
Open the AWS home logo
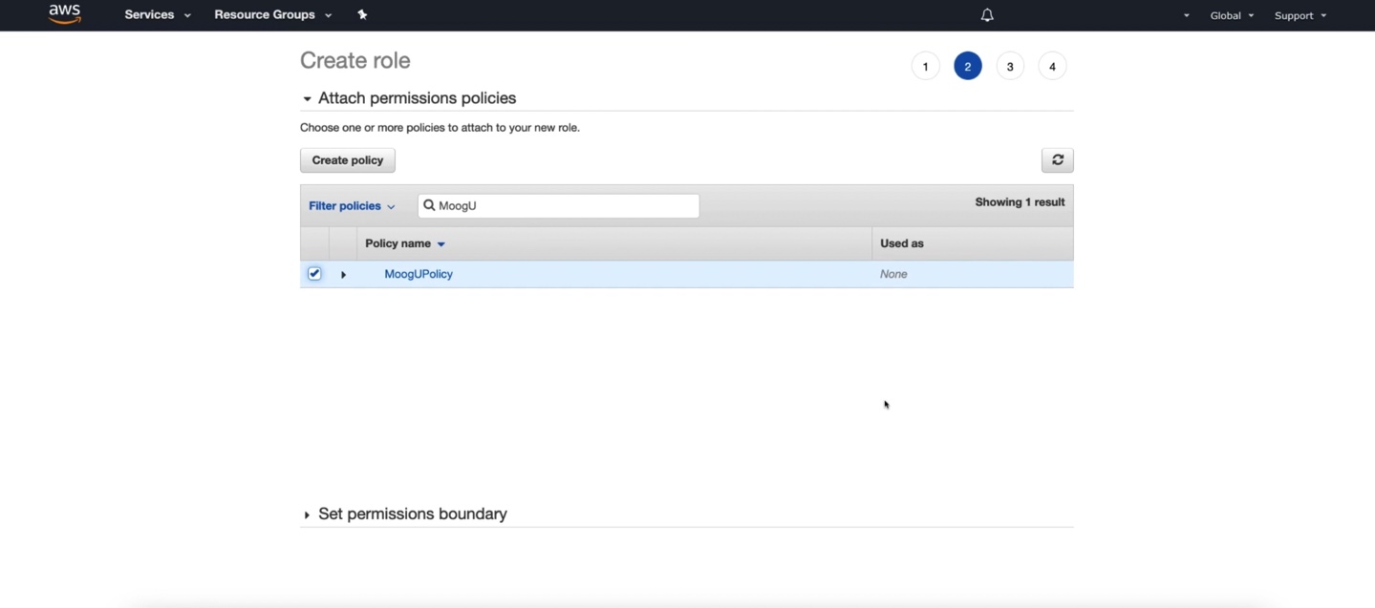65,14
